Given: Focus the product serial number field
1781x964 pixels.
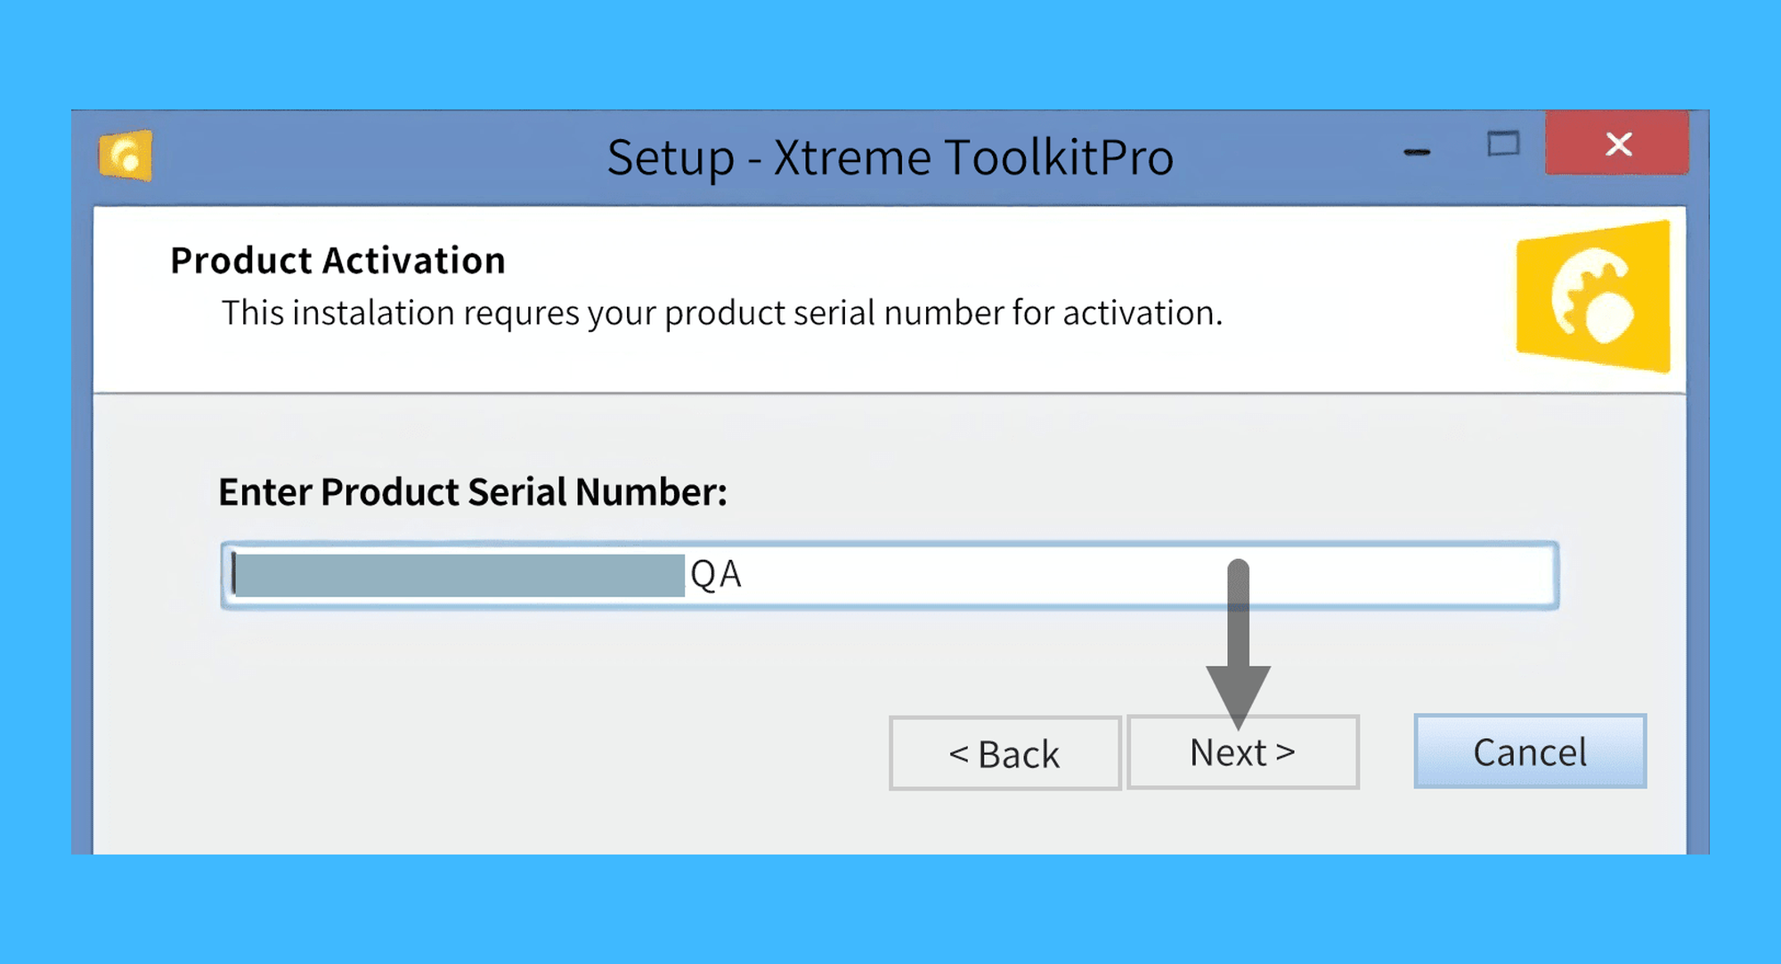Looking at the screenshot, I should pyautogui.click(x=890, y=575).
